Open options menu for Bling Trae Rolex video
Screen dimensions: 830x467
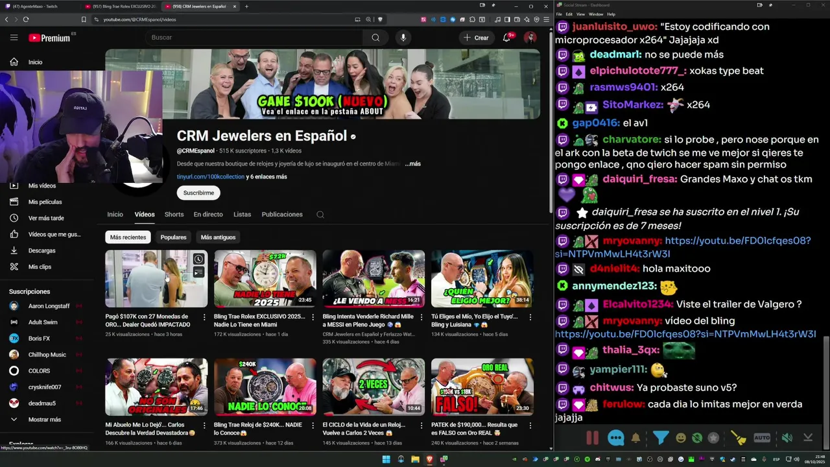(x=313, y=317)
